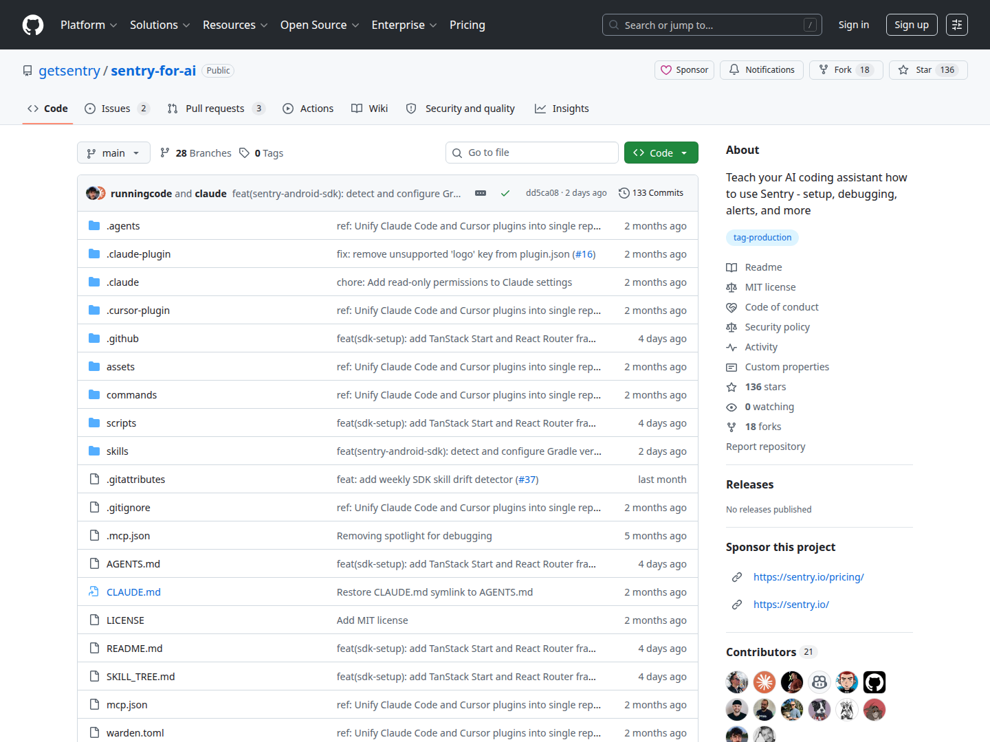Click the branch icon beside 28 Branches
Image resolution: width=990 pixels, height=742 pixels.
[165, 153]
